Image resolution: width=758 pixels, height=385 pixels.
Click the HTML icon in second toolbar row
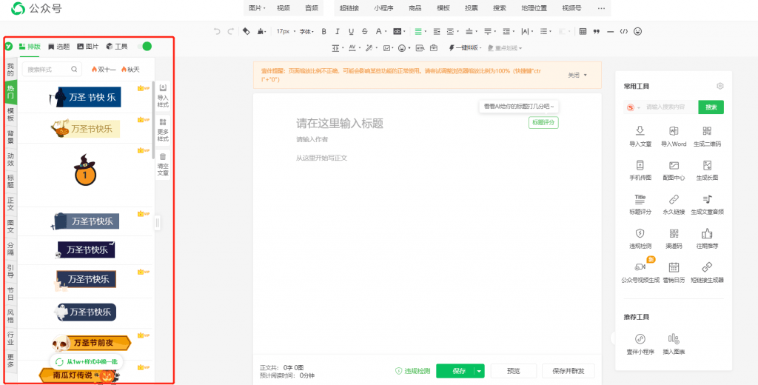420,48
